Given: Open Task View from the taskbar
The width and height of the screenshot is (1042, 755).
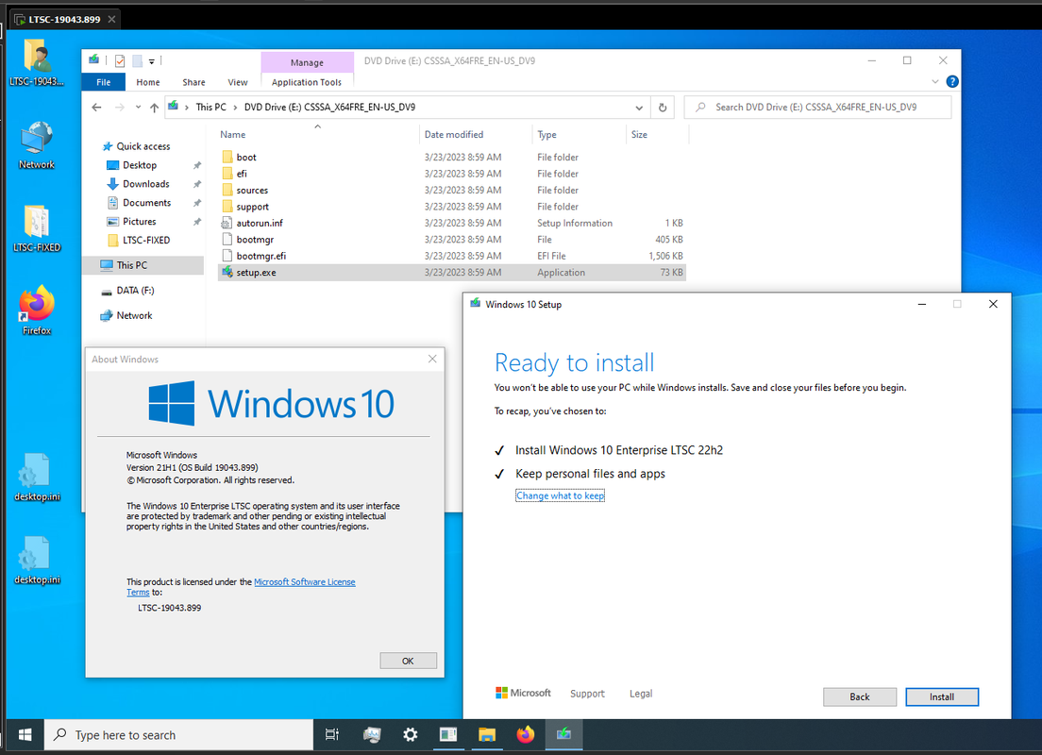Looking at the screenshot, I should coord(331,734).
